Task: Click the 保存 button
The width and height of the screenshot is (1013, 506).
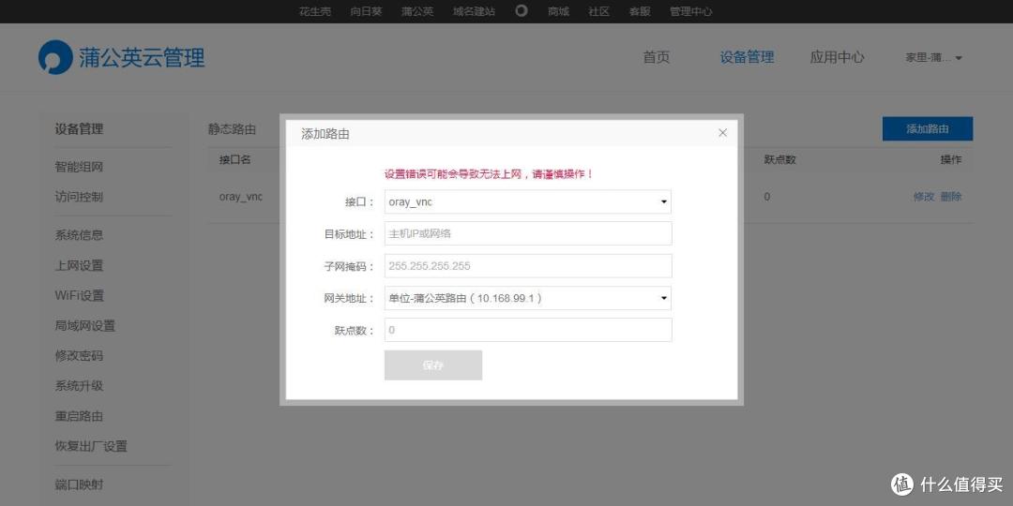Action: coord(432,365)
